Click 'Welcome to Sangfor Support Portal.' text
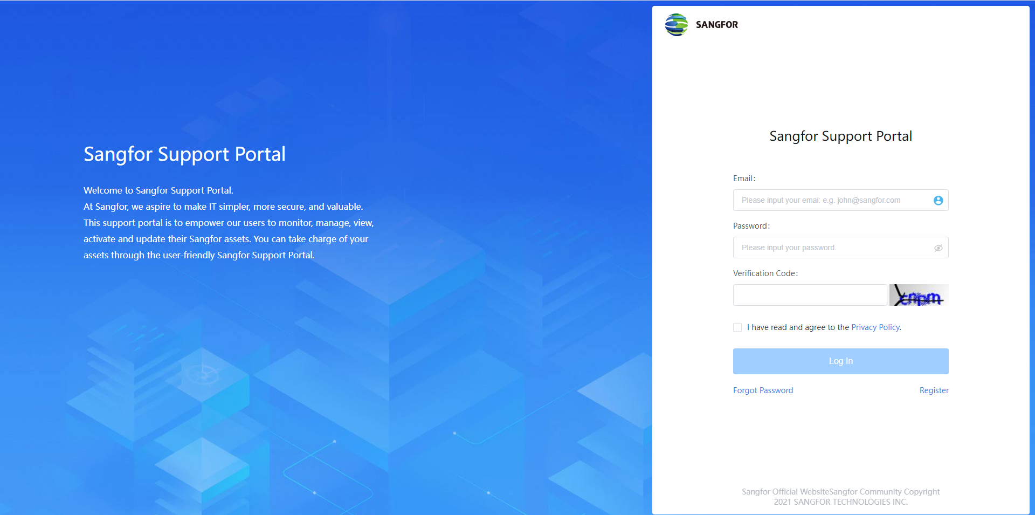Image resolution: width=1035 pixels, height=515 pixels. tap(158, 190)
